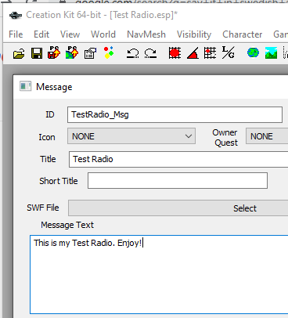Open the Visibility menu
The width and height of the screenshot is (288, 318).
tap(194, 34)
